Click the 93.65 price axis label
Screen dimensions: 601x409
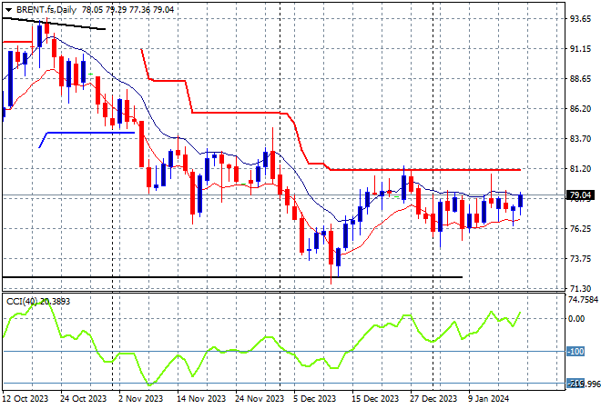580,19
